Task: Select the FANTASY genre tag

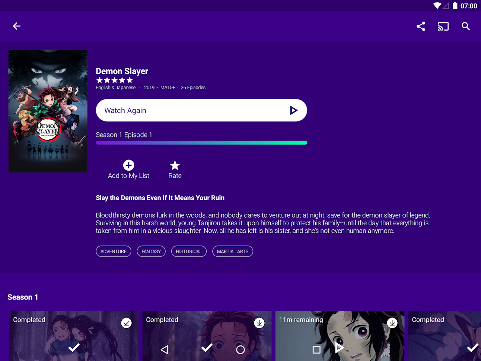Action: click(151, 251)
